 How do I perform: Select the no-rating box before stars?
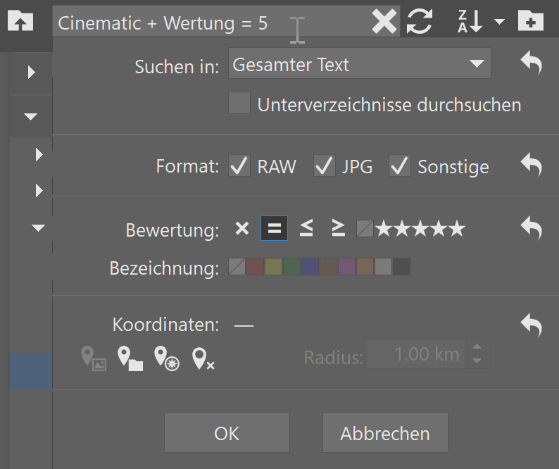365,229
